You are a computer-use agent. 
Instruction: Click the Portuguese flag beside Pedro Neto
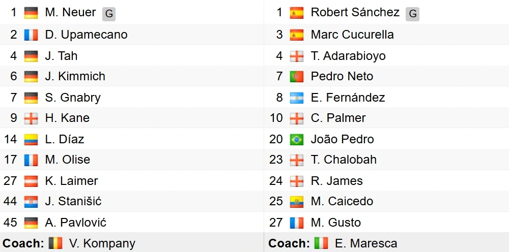(297, 76)
